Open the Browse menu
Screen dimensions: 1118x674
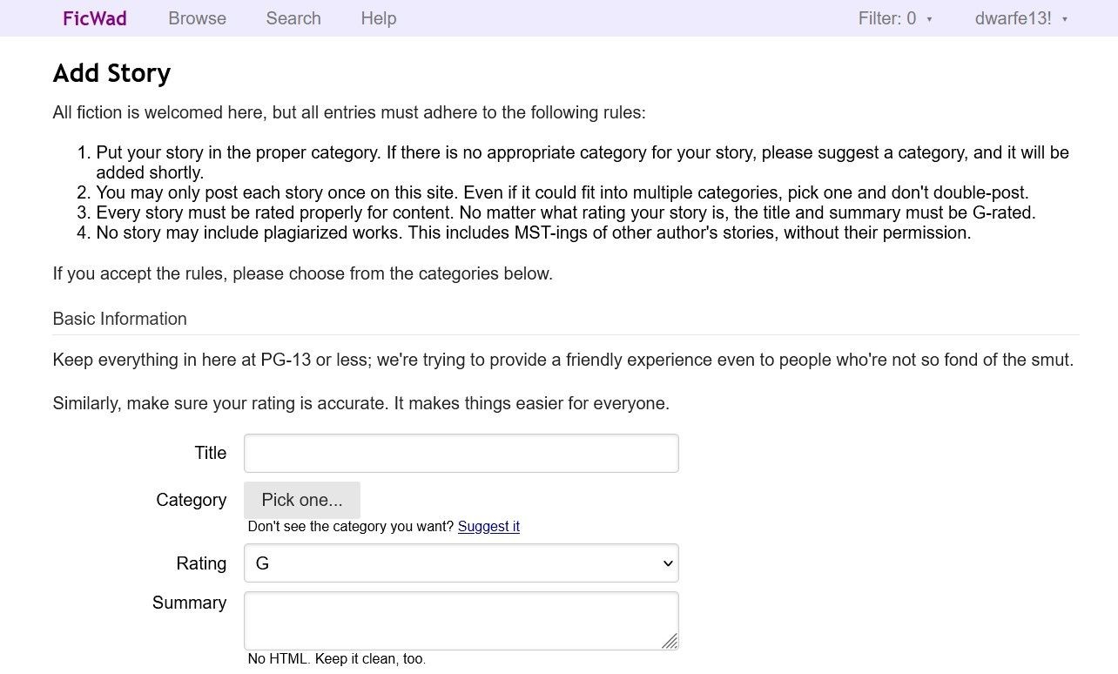point(197,18)
